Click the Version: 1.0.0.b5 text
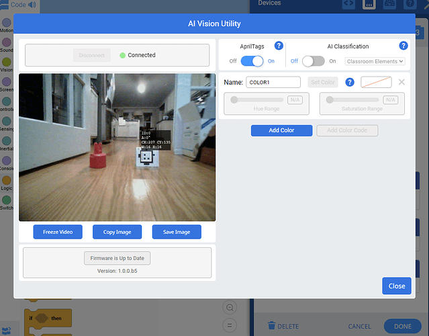 (117, 271)
